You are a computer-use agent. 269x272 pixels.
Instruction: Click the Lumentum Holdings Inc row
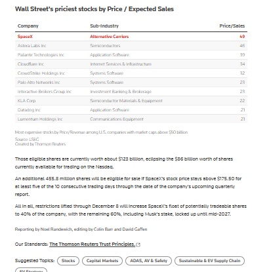click(131, 119)
